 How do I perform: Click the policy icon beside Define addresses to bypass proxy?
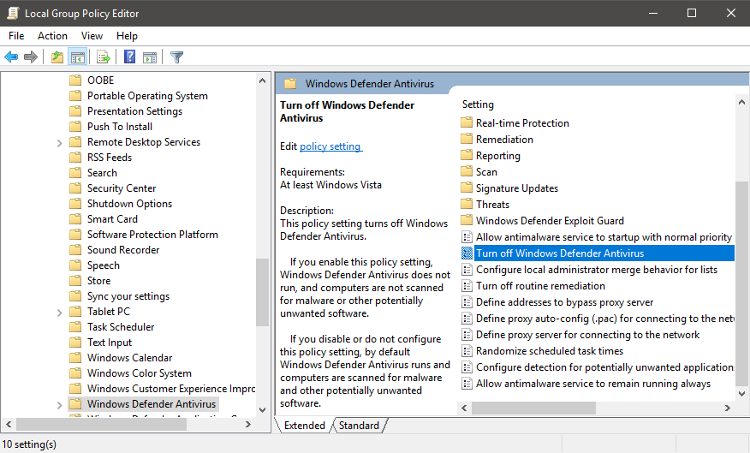click(x=467, y=302)
